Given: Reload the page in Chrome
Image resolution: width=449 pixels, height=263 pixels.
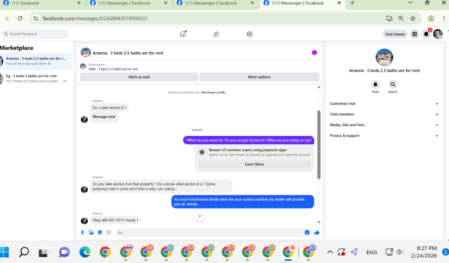Looking at the screenshot, I should (x=20, y=18).
